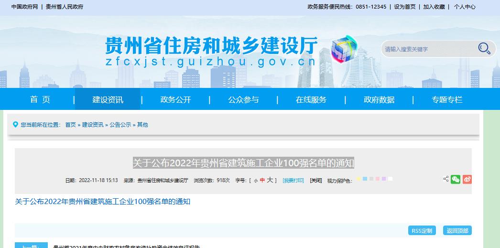The width and height of the screenshot is (500, 248).
Task: Open 首页 in main navigation
Action: (40, 99)
